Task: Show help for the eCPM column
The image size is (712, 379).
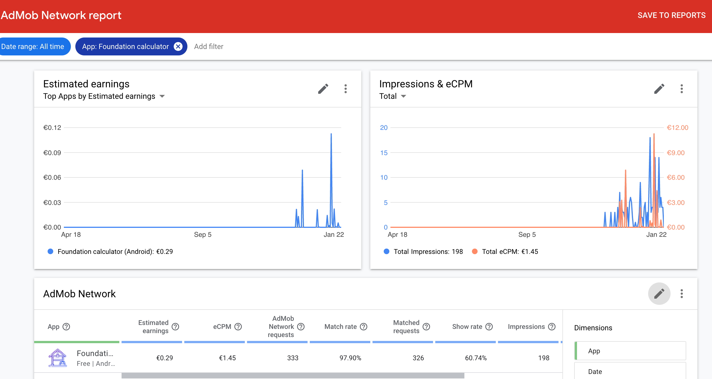Action: (x=238, y=327)
